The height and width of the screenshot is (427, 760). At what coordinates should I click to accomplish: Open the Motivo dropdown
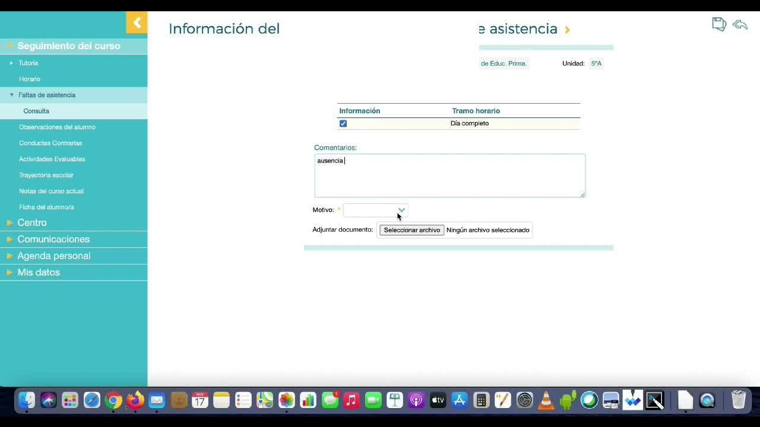coord(376,211)
